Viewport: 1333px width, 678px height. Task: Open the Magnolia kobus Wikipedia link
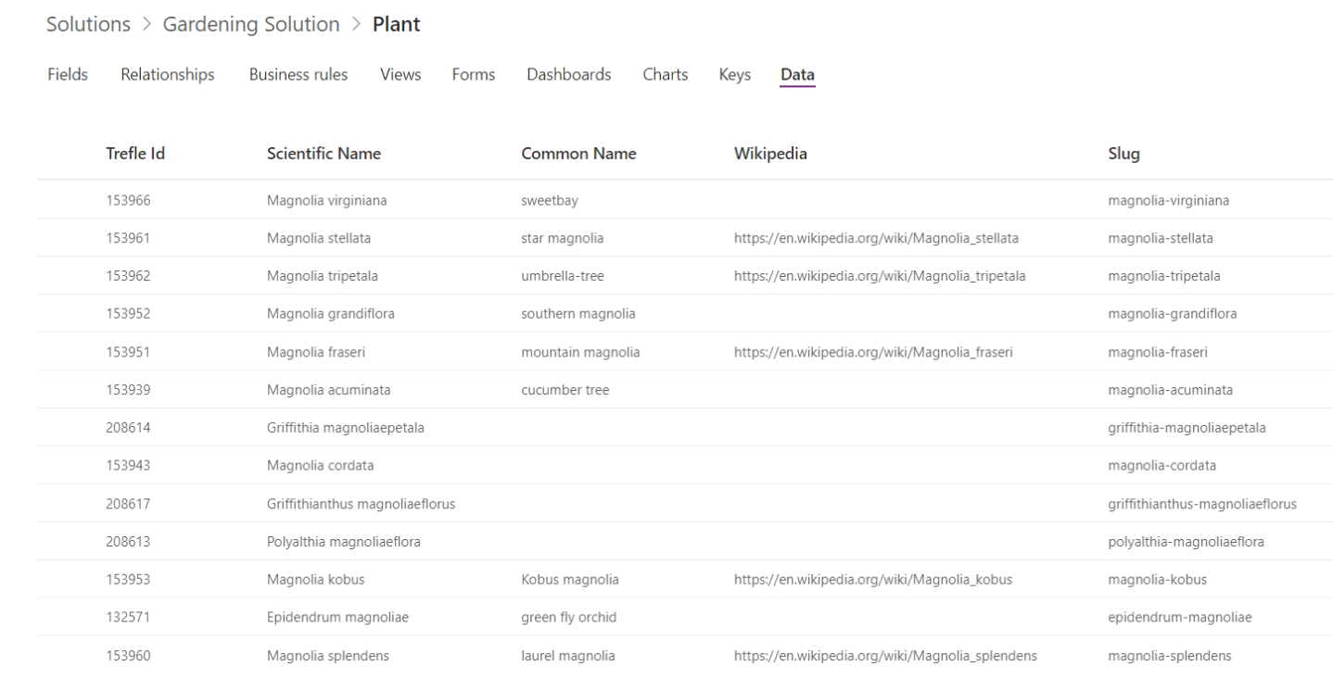coord(873,580)
